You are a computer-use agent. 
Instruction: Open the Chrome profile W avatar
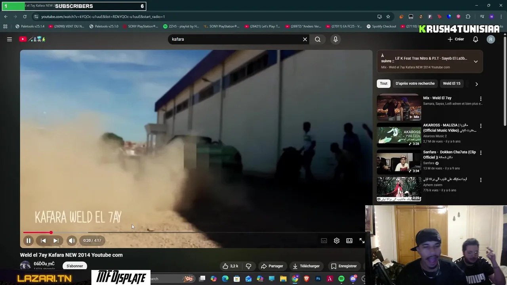click(x=492, y=17)
